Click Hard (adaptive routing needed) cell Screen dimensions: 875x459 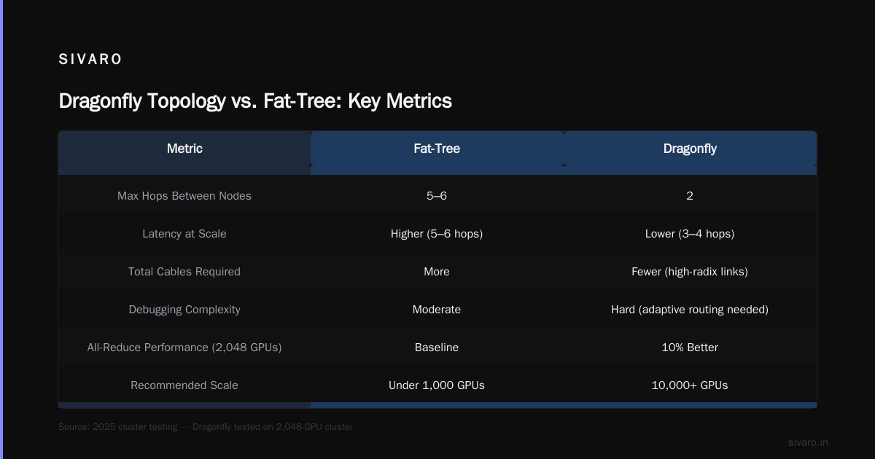pyautogui.click(x=690, y=310)
